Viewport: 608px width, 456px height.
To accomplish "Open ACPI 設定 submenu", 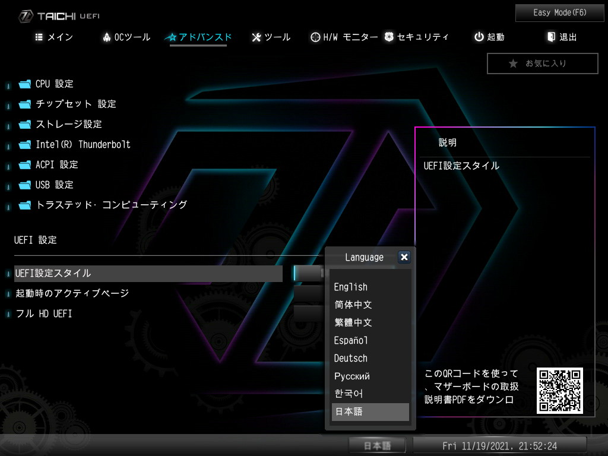I will click(56, 165).
